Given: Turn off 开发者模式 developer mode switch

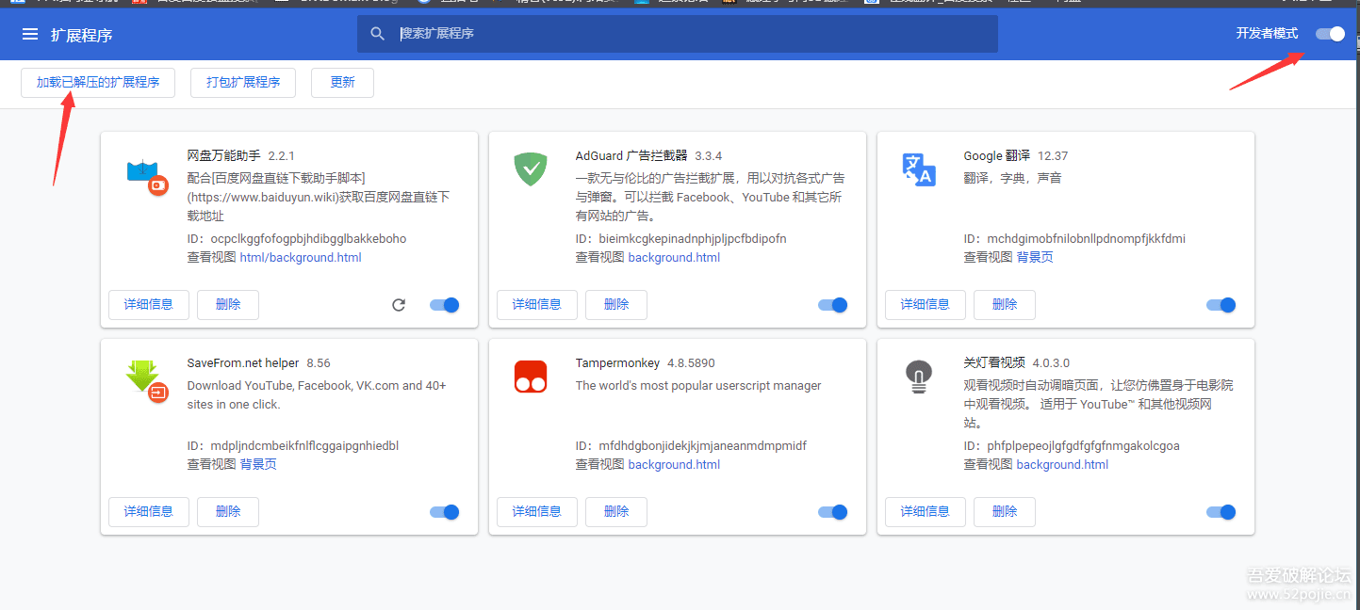Looking at the screenshot, I should point(1330,34).
